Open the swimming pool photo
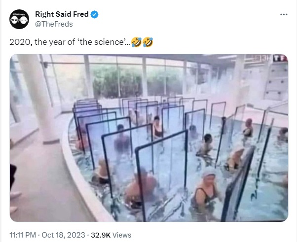The image size is (298, 242). point(149,138)
